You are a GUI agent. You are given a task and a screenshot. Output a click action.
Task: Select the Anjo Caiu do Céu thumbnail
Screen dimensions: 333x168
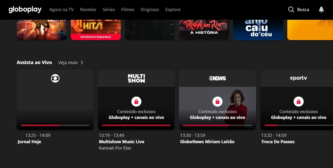(x=258, y=29)
